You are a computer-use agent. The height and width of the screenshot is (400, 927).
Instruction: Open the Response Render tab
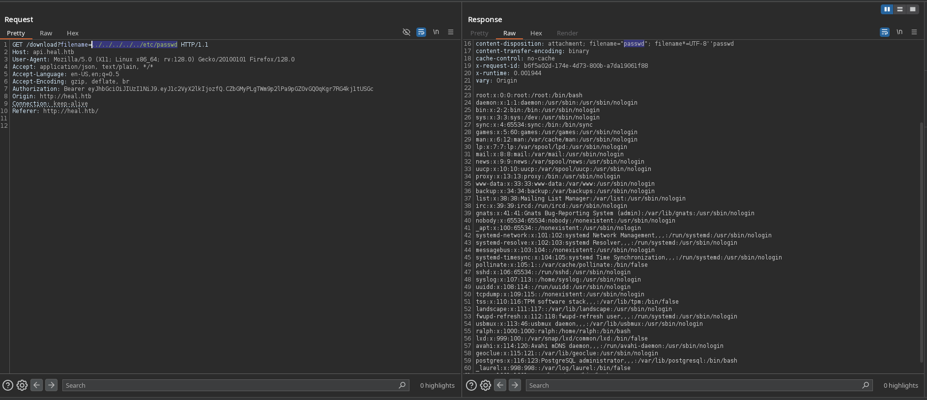tap(567, 33)
